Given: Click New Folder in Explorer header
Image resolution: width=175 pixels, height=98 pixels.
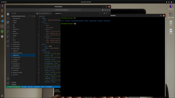Looking at the screenshot, I should click(x=30, y=16).
